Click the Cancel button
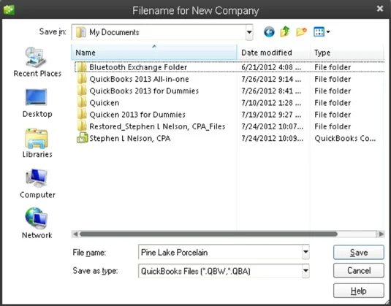 click(x=359, y=270)
